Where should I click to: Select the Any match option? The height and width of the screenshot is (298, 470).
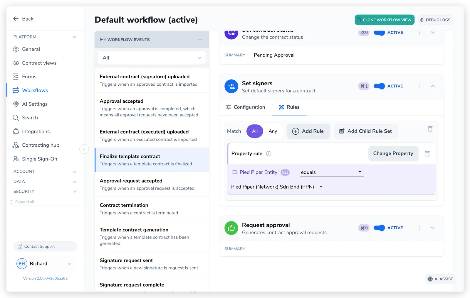click(x=273, y=131)
